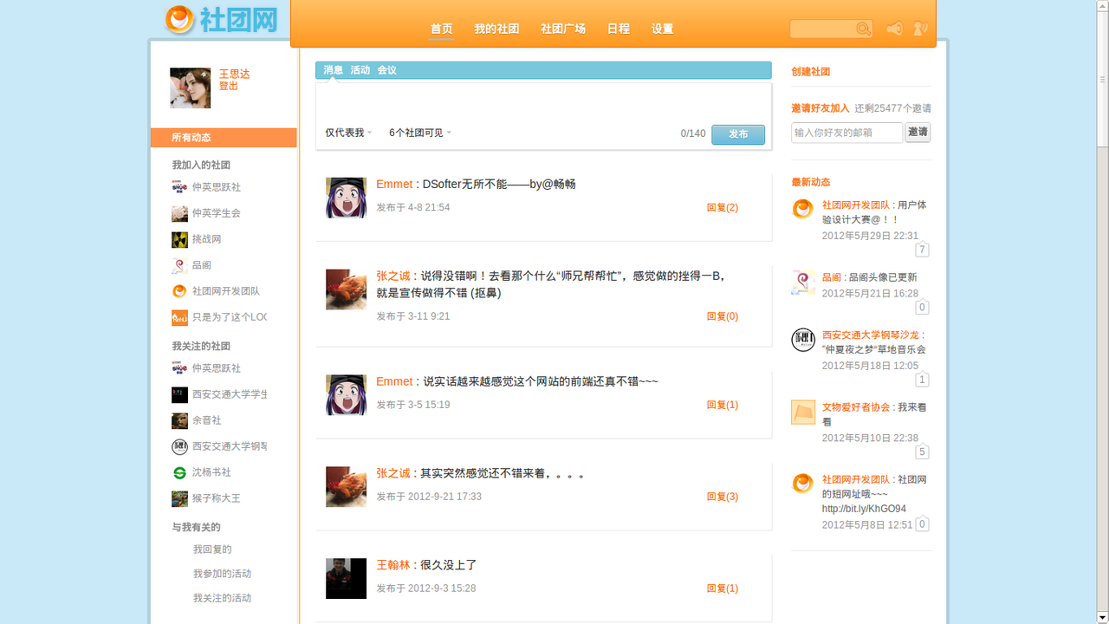The height and width of the screenshot is (624, 1109).
Task: Click 张之诚's avatar on the 说得没错 post
Action: pyautogui.click(x=346, y=289)
